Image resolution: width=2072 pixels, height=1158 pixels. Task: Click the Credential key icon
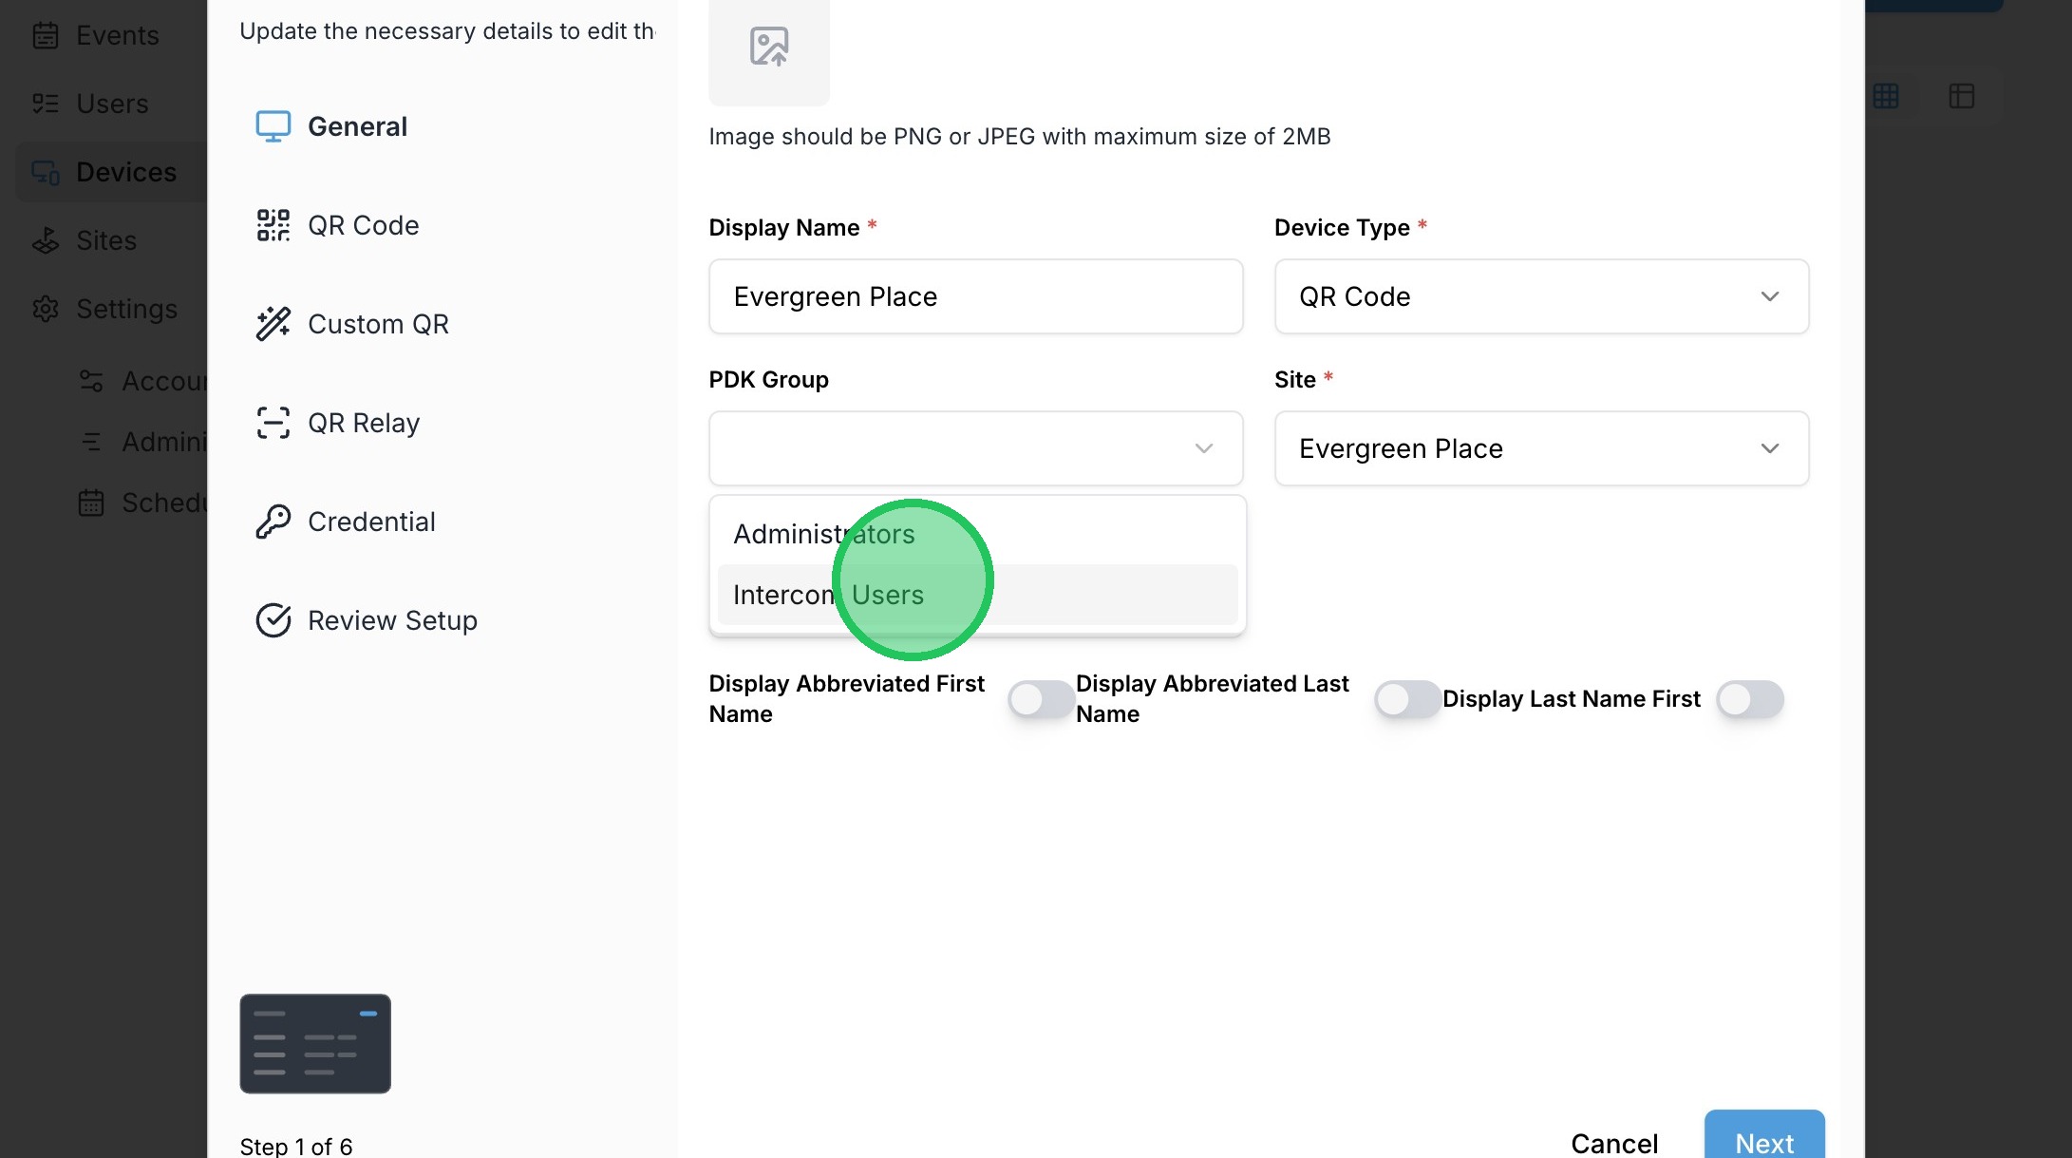(273, 522)
